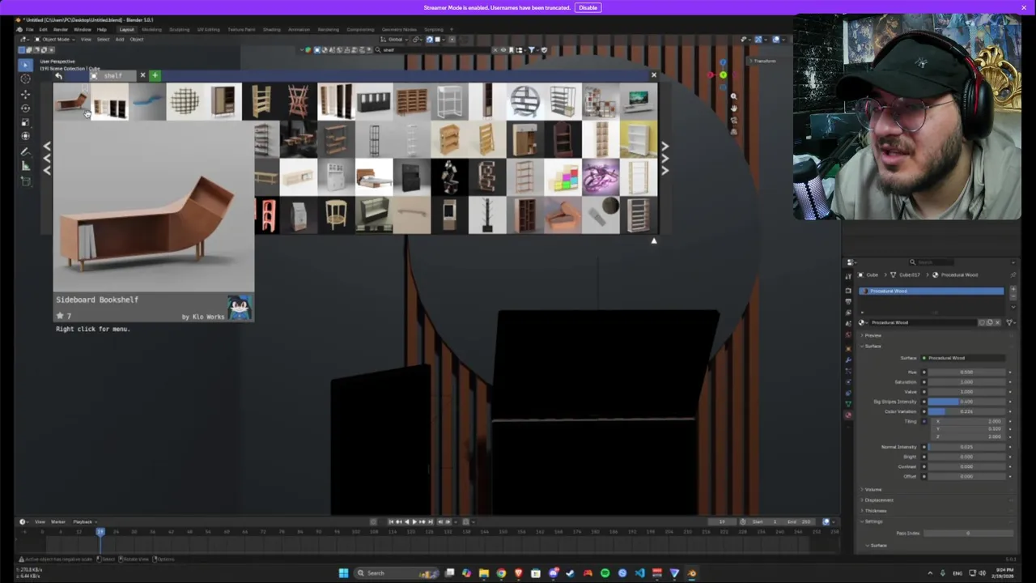Open the File menu
Viewport: 1036px width, 583px height.
pyautogui.click(x=29, y=29)
